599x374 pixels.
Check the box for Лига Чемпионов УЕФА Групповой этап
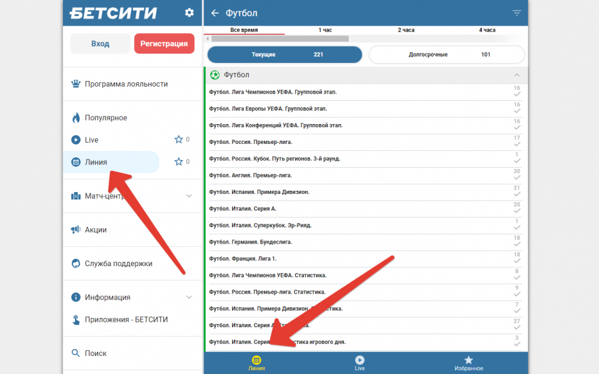tap(517, 95)
